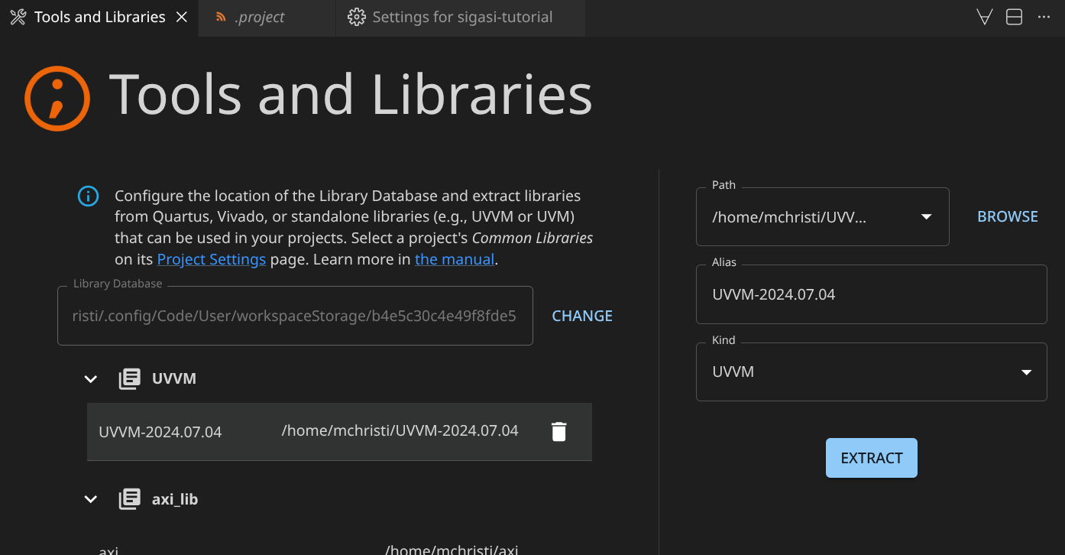Click the UVVM library stack icon
Image resolution: width=1065 pixels, height=555 pixels.
(x=130, y=378)
